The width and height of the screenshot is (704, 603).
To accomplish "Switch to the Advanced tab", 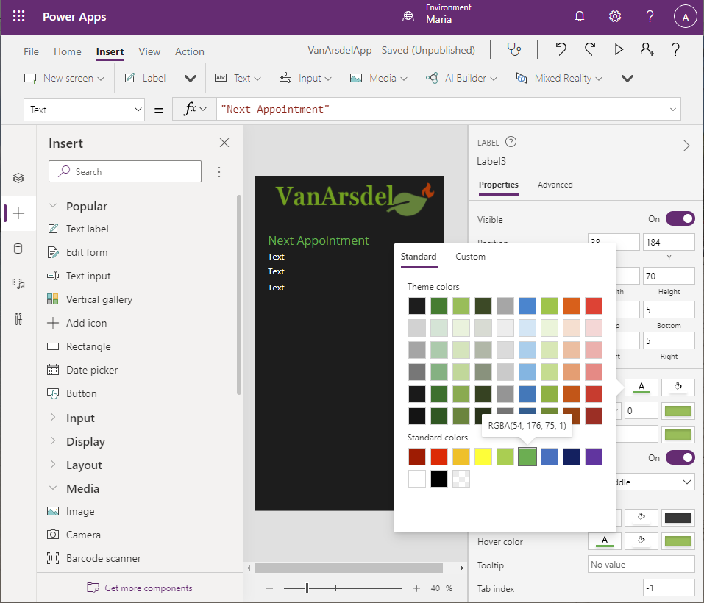I will point(555,185).
